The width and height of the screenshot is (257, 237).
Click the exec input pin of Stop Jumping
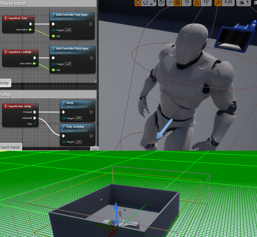(x=64, y=136)
